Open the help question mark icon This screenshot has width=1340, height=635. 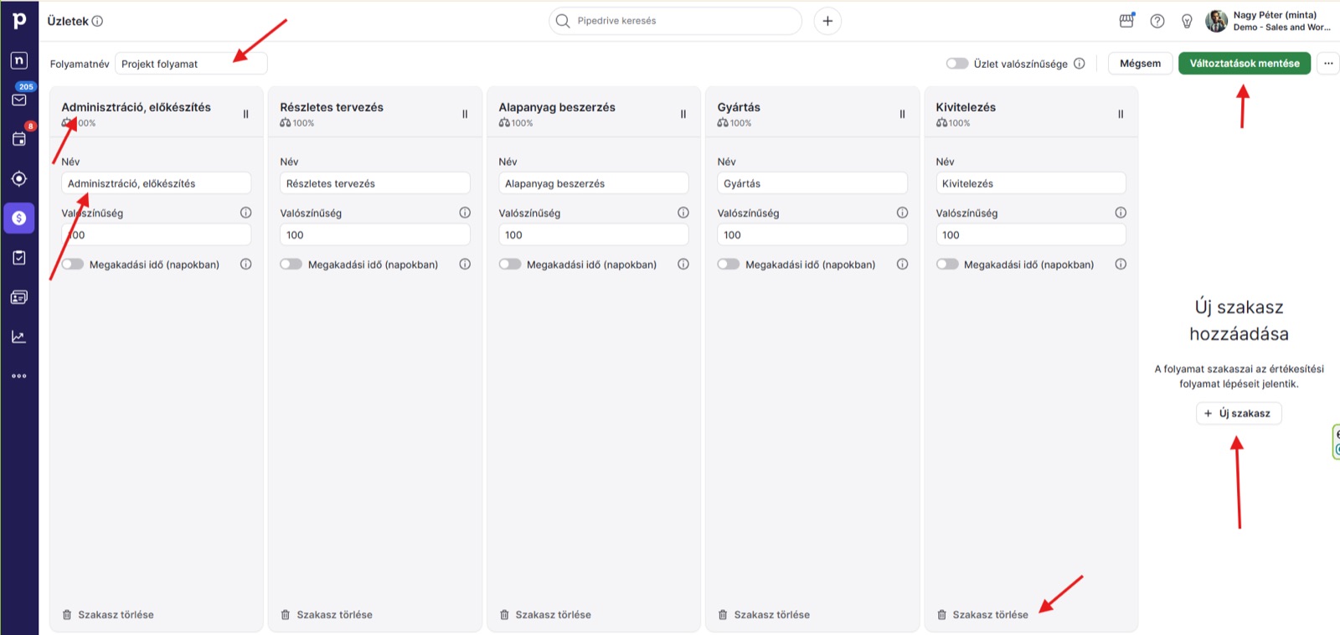point(1157,21)
